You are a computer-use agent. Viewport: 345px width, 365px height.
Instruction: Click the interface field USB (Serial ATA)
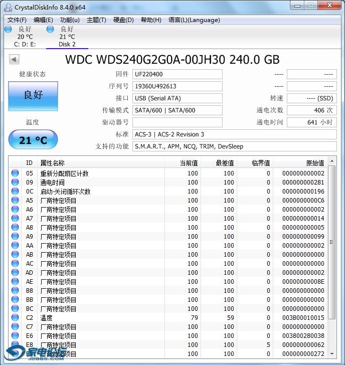click(x=178, y=98)
